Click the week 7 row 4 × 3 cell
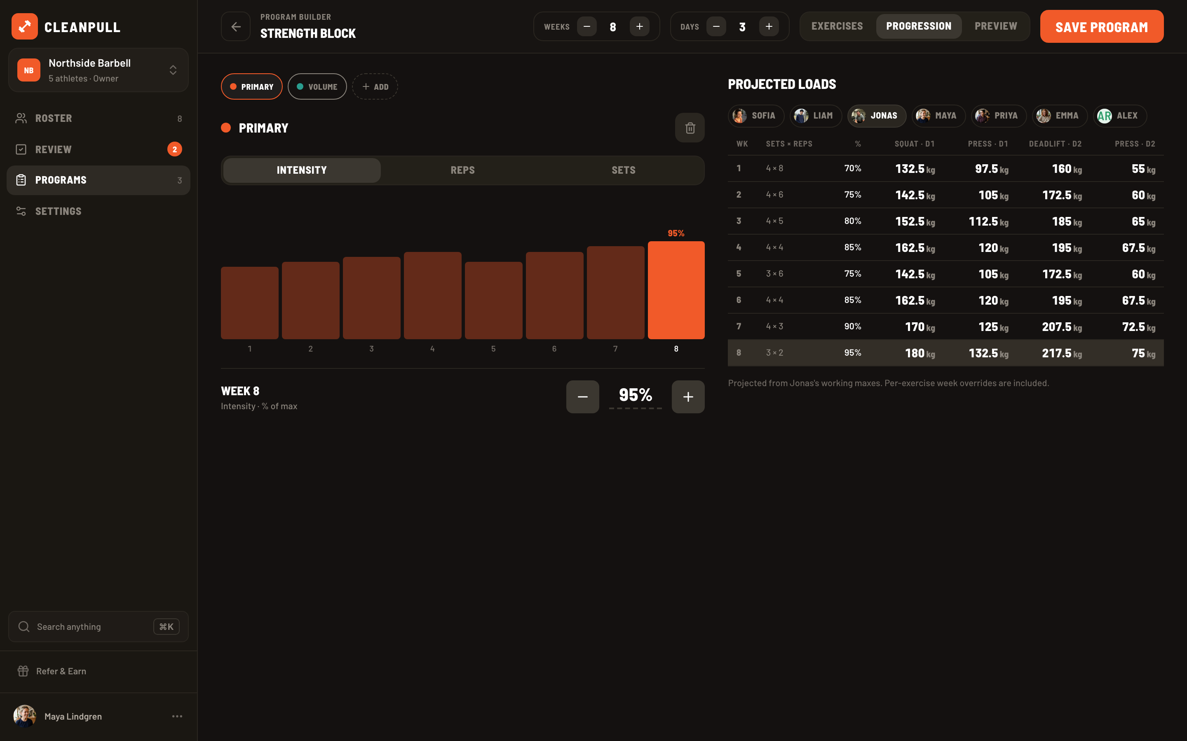 774,326
